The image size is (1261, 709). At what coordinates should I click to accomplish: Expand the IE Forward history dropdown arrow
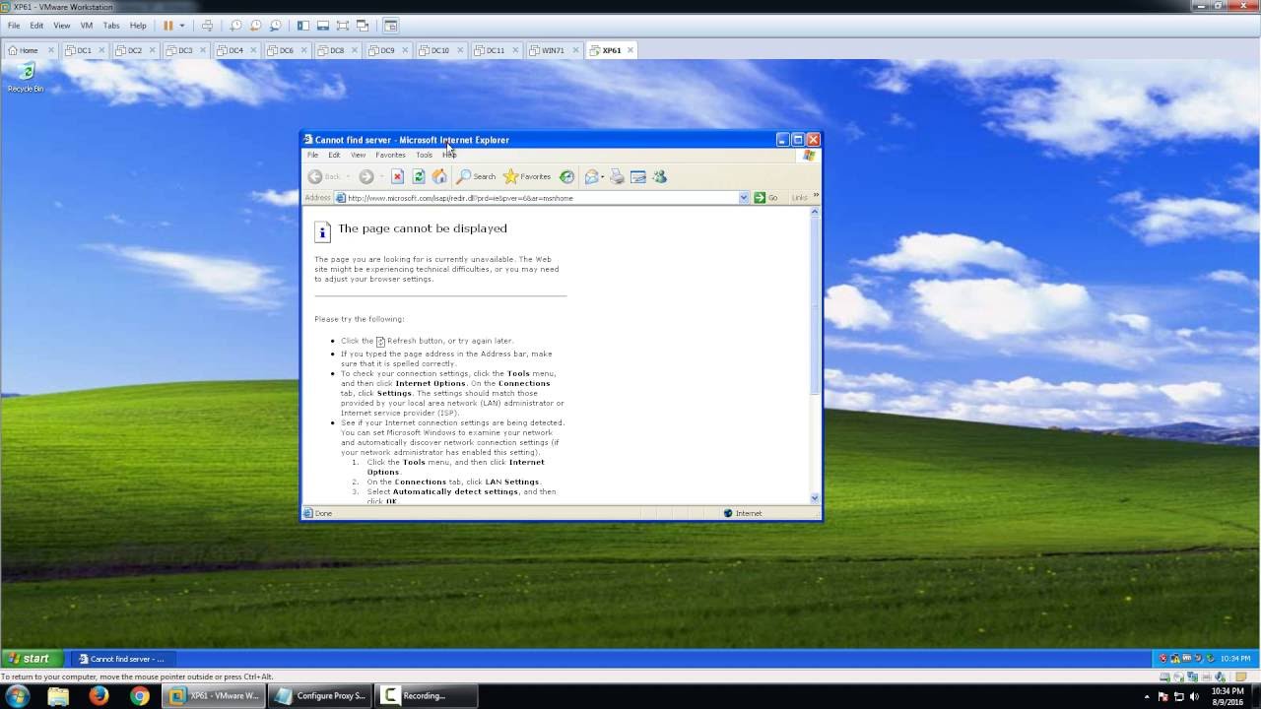pos(381,176)
